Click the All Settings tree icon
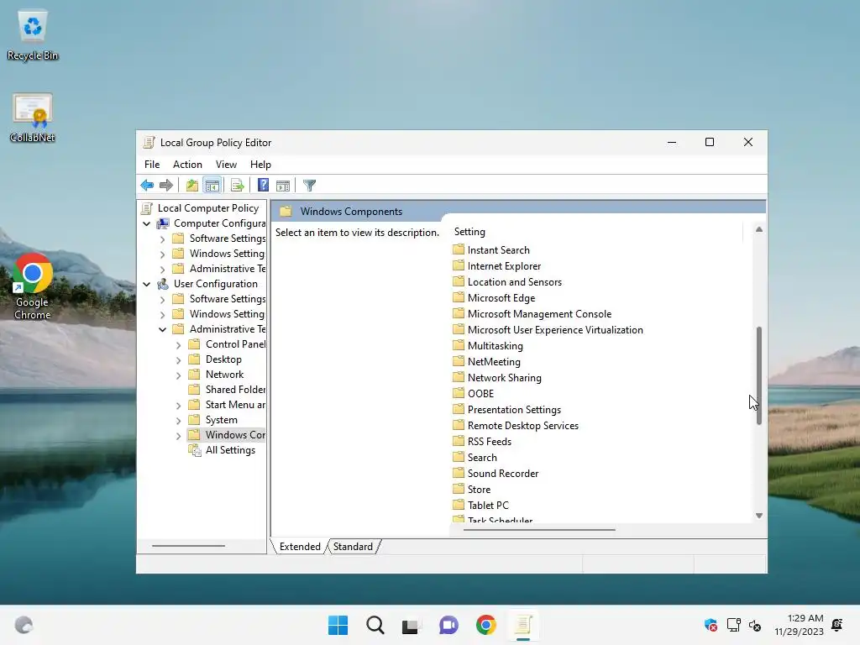860x645 pixels. coord(194,450)
